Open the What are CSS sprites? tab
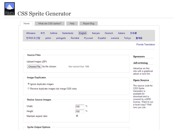The height and width of the screenshot is (130, 180). [x=50, y=24]
